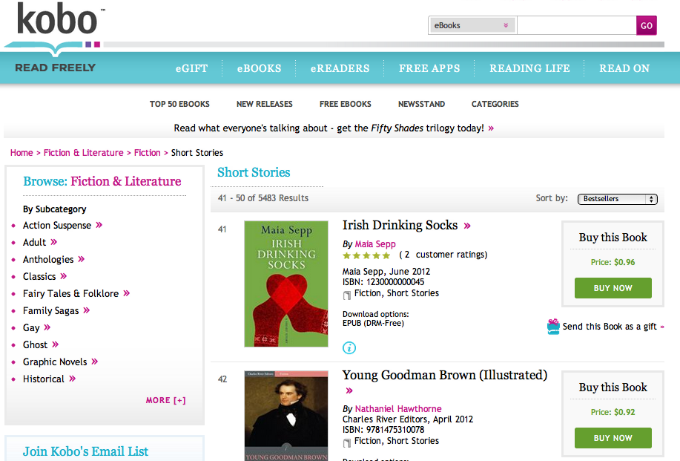This screenshot has width=680, height=461.
Task: Click the 'ISBN: 9781475310078' text
Action: pyautogui.click(x=383, y=430)
